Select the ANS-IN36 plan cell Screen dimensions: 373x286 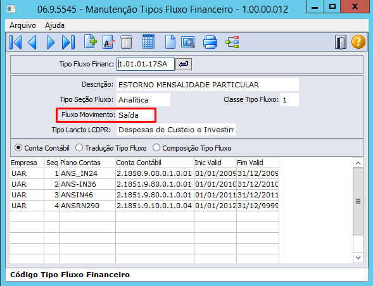coord(87,184)
